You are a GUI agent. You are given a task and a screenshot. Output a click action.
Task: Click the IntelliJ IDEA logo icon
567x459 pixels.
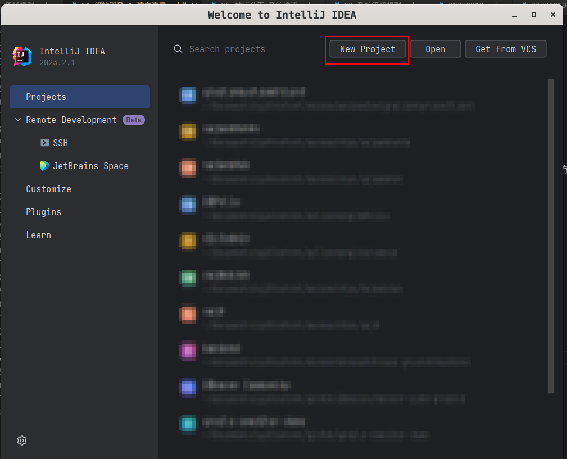[22, 56]
